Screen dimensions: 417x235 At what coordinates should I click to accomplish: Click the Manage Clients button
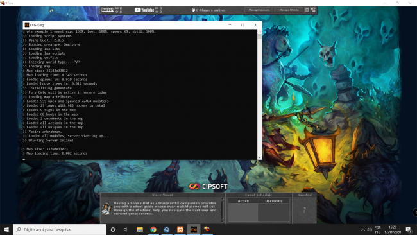[x=289, y=10]
